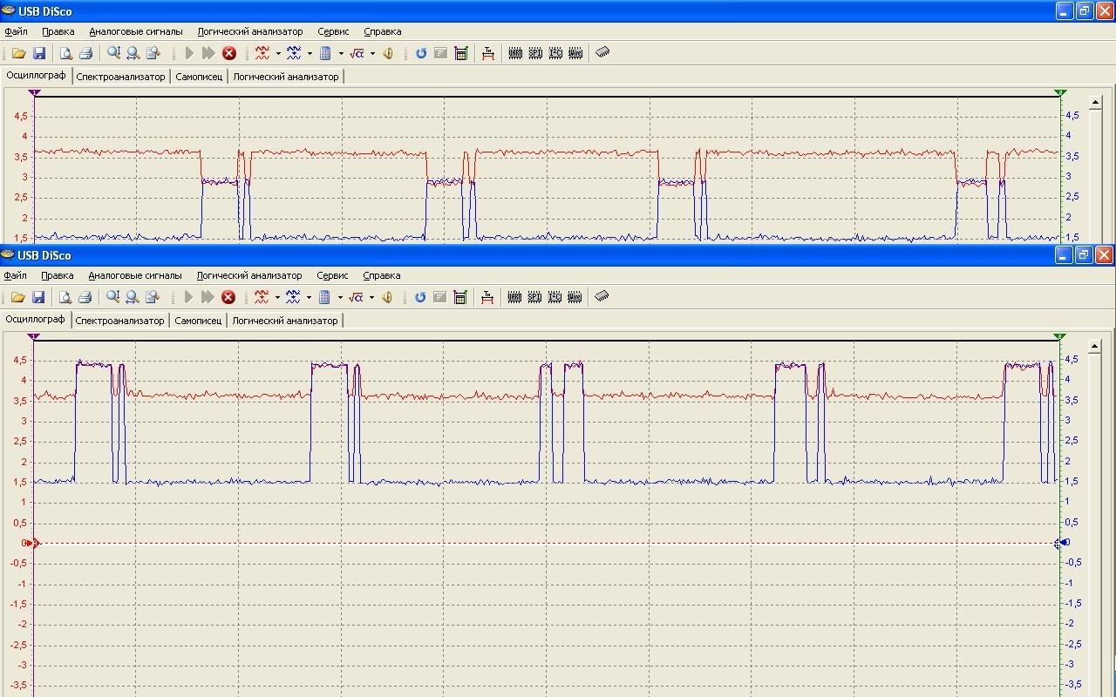Refresh circular arrow icon in upper window
The image size is (1116, 697).
point(421,53)
